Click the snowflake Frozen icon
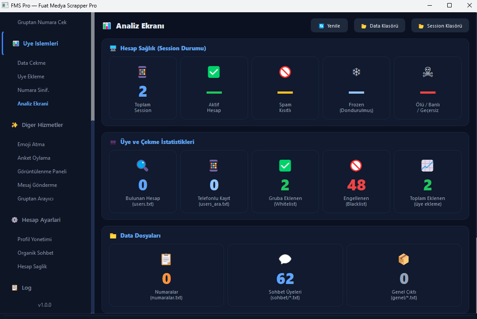Screen dimensions: 477x319 click(356, 72)
